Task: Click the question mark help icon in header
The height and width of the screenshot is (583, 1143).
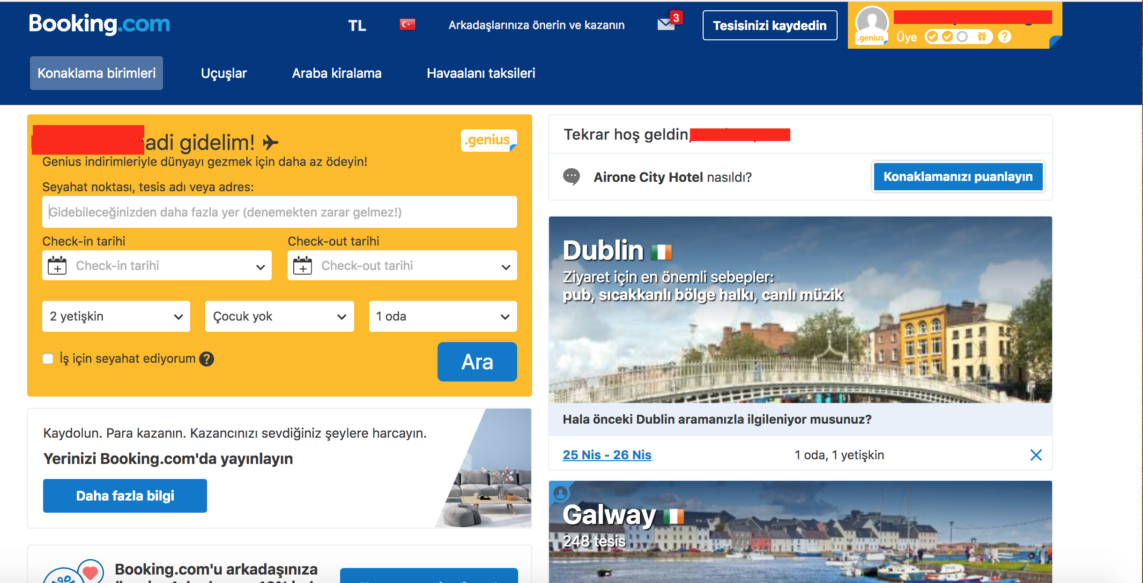Action: (1004, 37)
